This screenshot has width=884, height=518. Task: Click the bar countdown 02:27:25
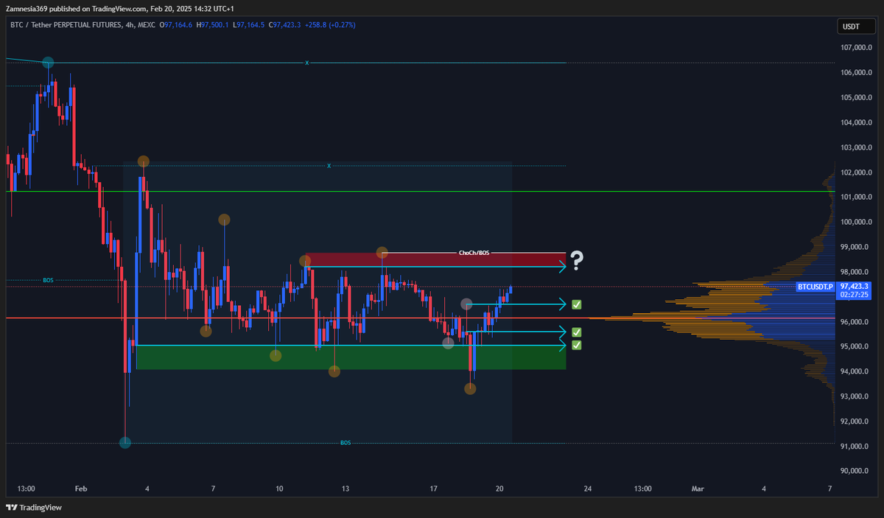click(x=855, y=294)
